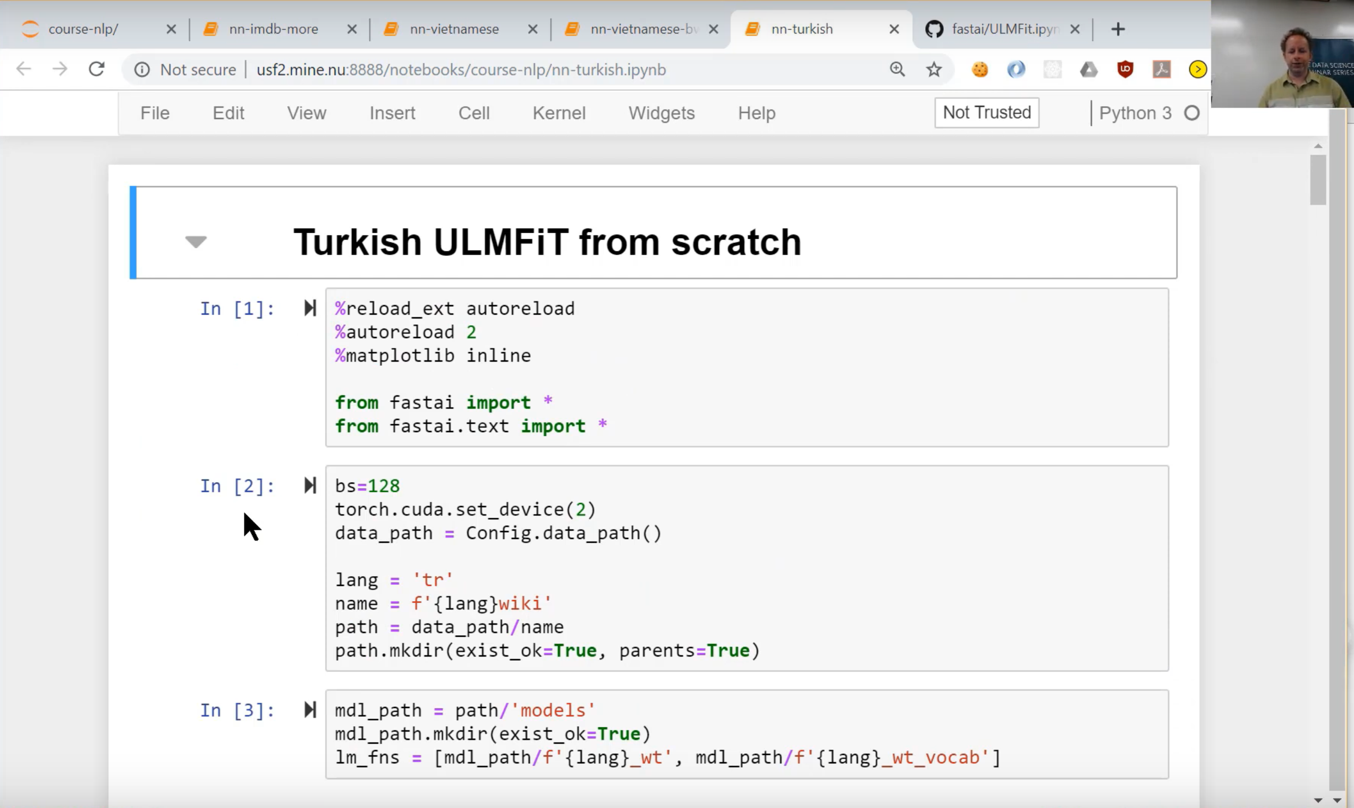Screen dimensions: 1354x808
Task: Reload the page with the refresh icon
Action: (97, 69)
